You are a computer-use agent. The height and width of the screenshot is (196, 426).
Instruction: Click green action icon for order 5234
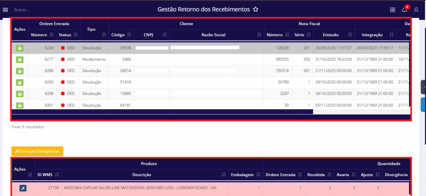pyautogui.click(x=20, y=48)
